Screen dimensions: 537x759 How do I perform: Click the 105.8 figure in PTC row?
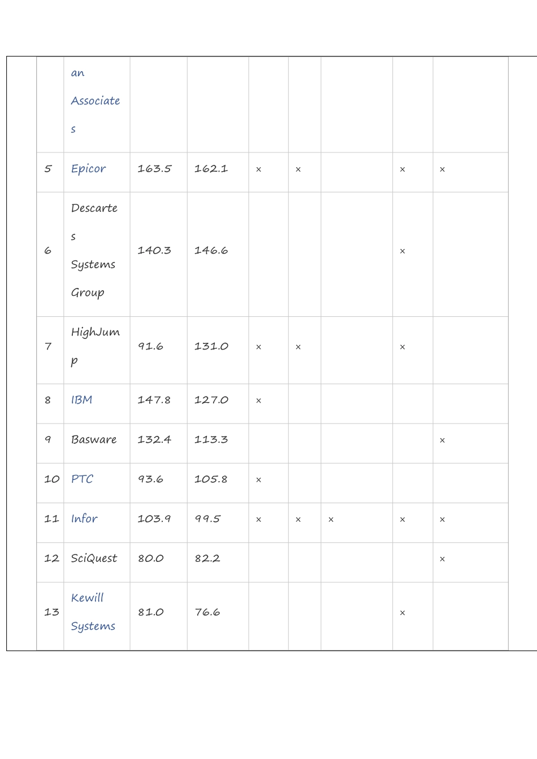coord(211,479)
